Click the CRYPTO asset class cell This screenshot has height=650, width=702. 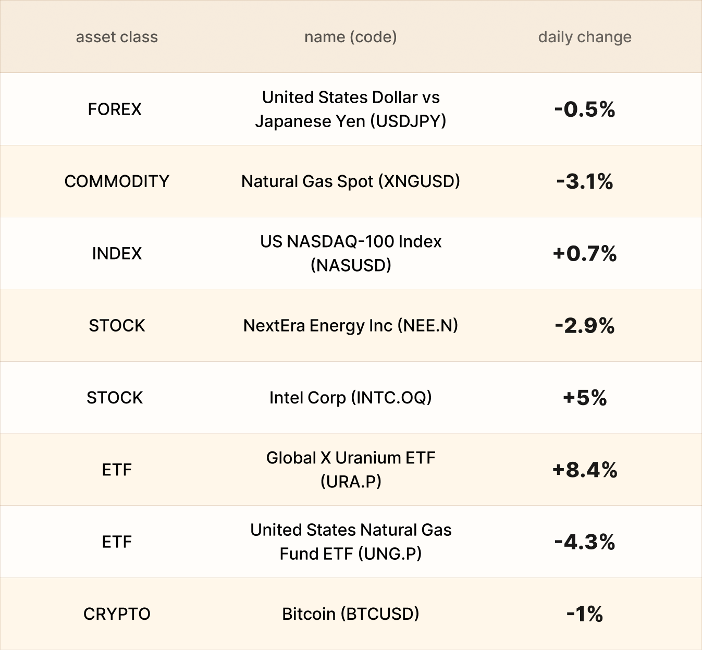tap(117, 614)
